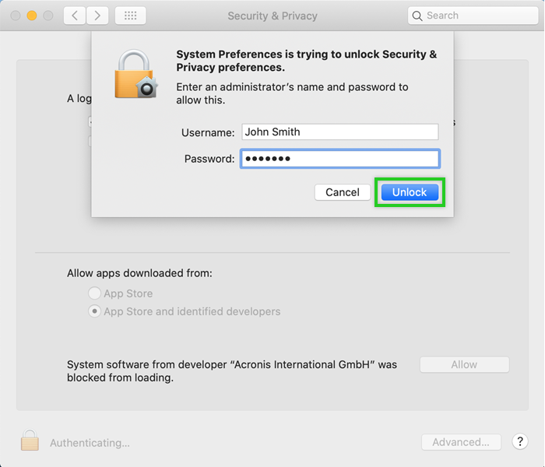545x467 pixels.
Task: Cancel the authentication dialog
Action: (343, 192)
